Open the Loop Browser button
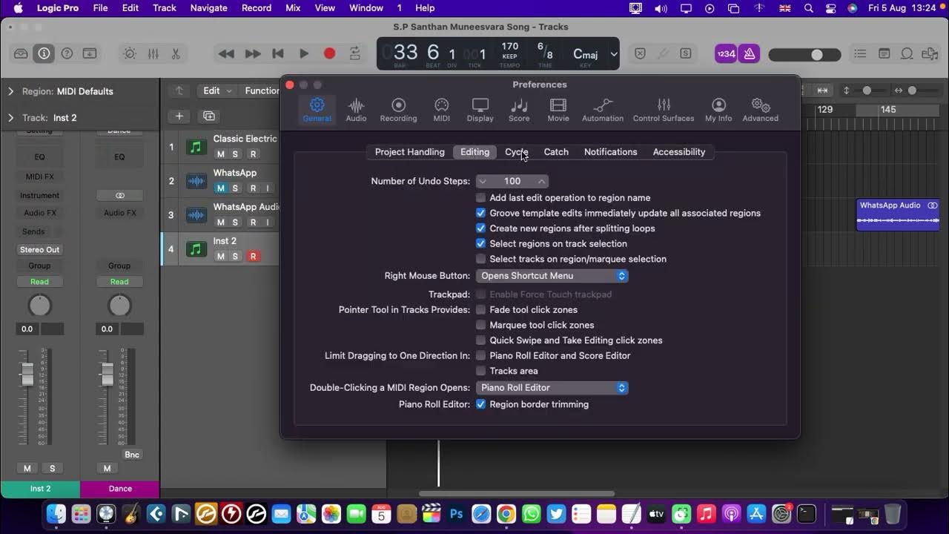This screenshot has width=949, height=534. click(907, 53)
